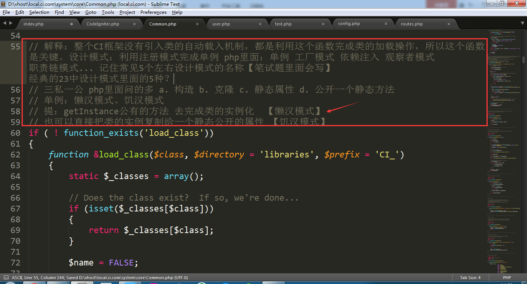Close the Common.php tab
Viewport: 527px width, 284px height.
(197, 24)
